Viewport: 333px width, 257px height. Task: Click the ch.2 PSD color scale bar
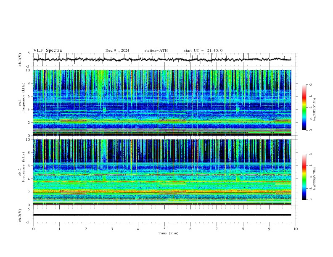304,177
